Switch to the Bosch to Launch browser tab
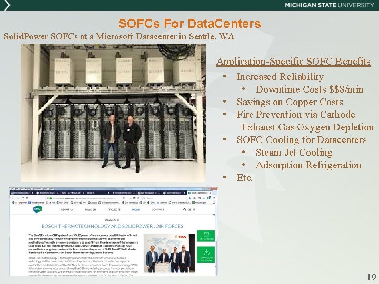The image size is (379, 284). (x=149, y=193)
